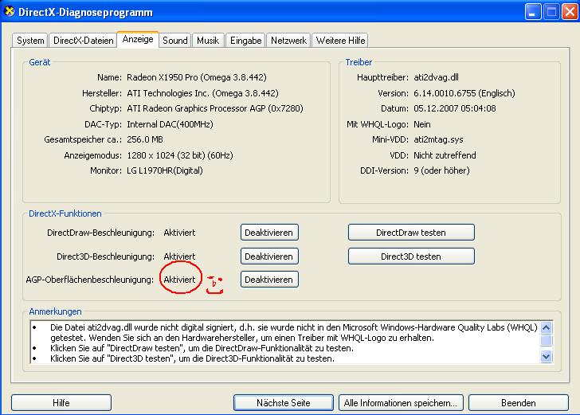Click the Hilfe button
This screenshot has width=580, height=415.
(61, 402)
